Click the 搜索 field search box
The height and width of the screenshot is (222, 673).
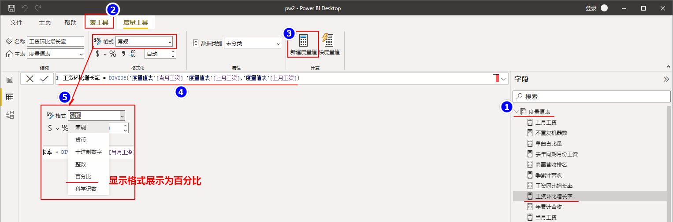[x=591, y=96]
